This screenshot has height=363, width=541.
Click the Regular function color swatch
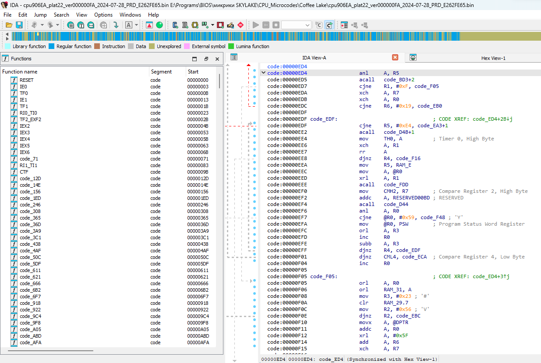tap(51, 46)
